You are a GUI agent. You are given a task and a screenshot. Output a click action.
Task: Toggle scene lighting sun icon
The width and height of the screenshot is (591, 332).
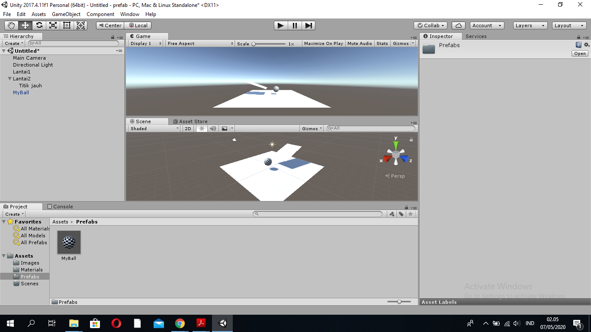click(x=202, y=128)
